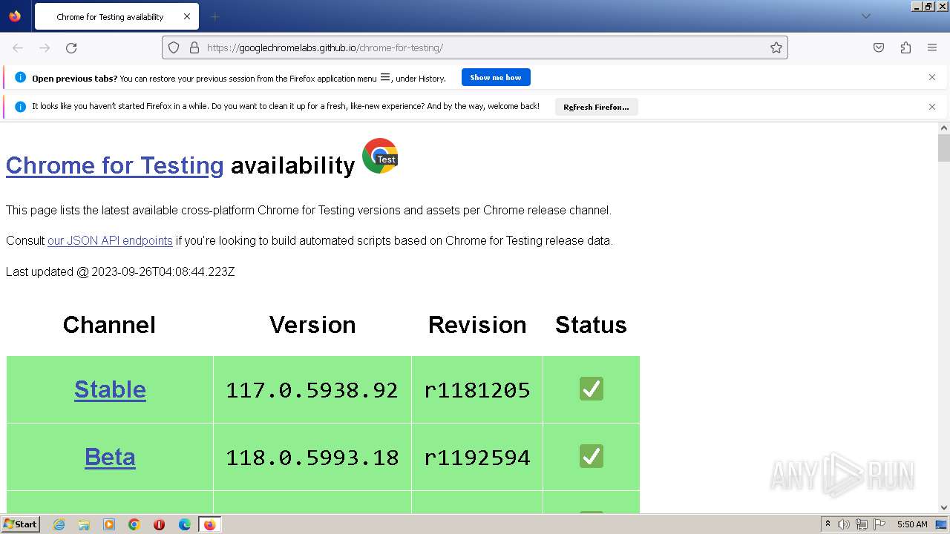Viewport: 950px width, 534px height.
Task: Click the page scrollbar down arrow
Action: (x=944, y=507)
